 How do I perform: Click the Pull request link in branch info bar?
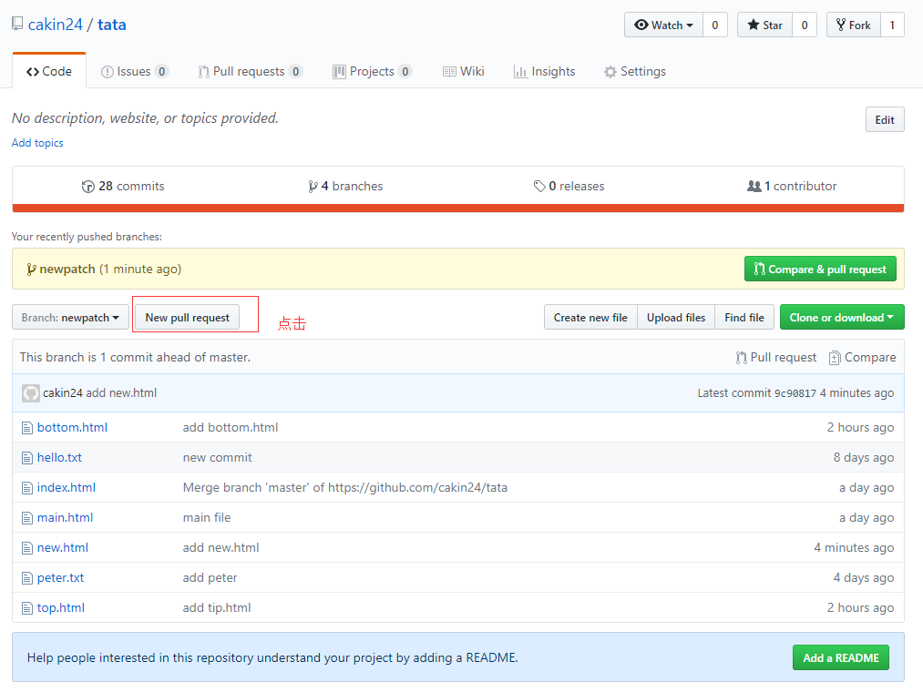[775, 357]
